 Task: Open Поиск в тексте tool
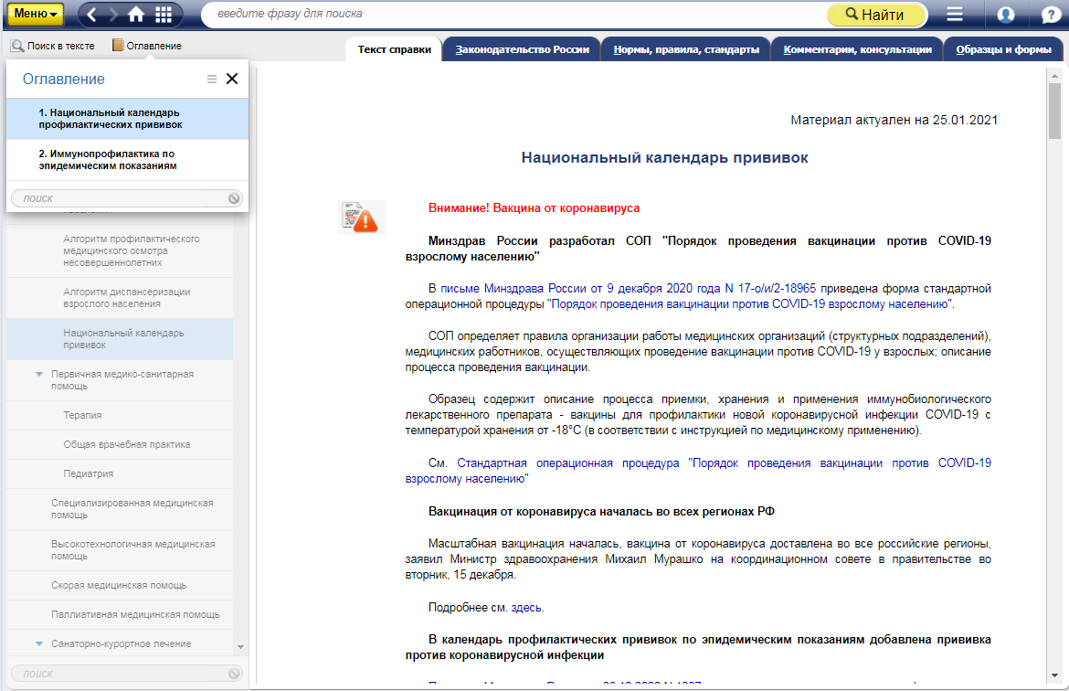(x=52, y=46)
